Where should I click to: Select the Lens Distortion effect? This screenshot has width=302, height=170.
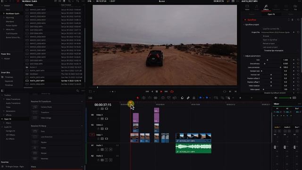click(46, 137)
